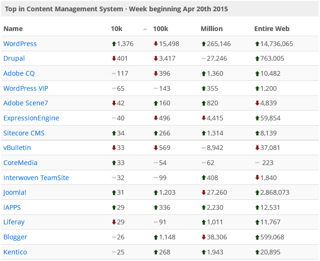Click the red down arrow beside Drupal 401

114,59
